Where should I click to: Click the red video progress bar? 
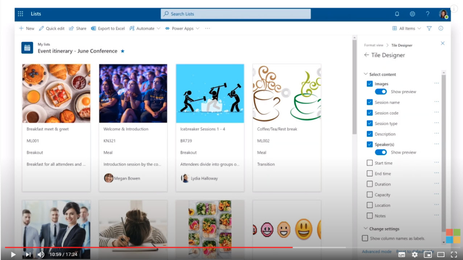[149, 247]
